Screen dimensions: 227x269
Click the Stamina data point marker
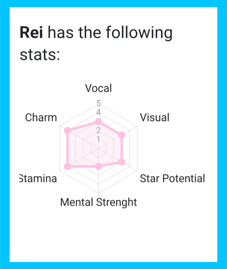click(68, 167)
